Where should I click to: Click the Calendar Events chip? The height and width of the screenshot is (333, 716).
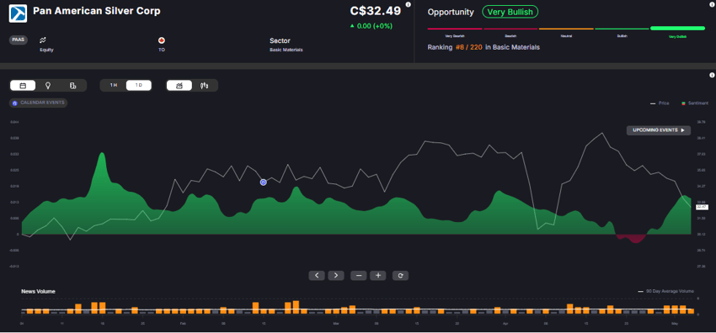[x=39, y=103]
